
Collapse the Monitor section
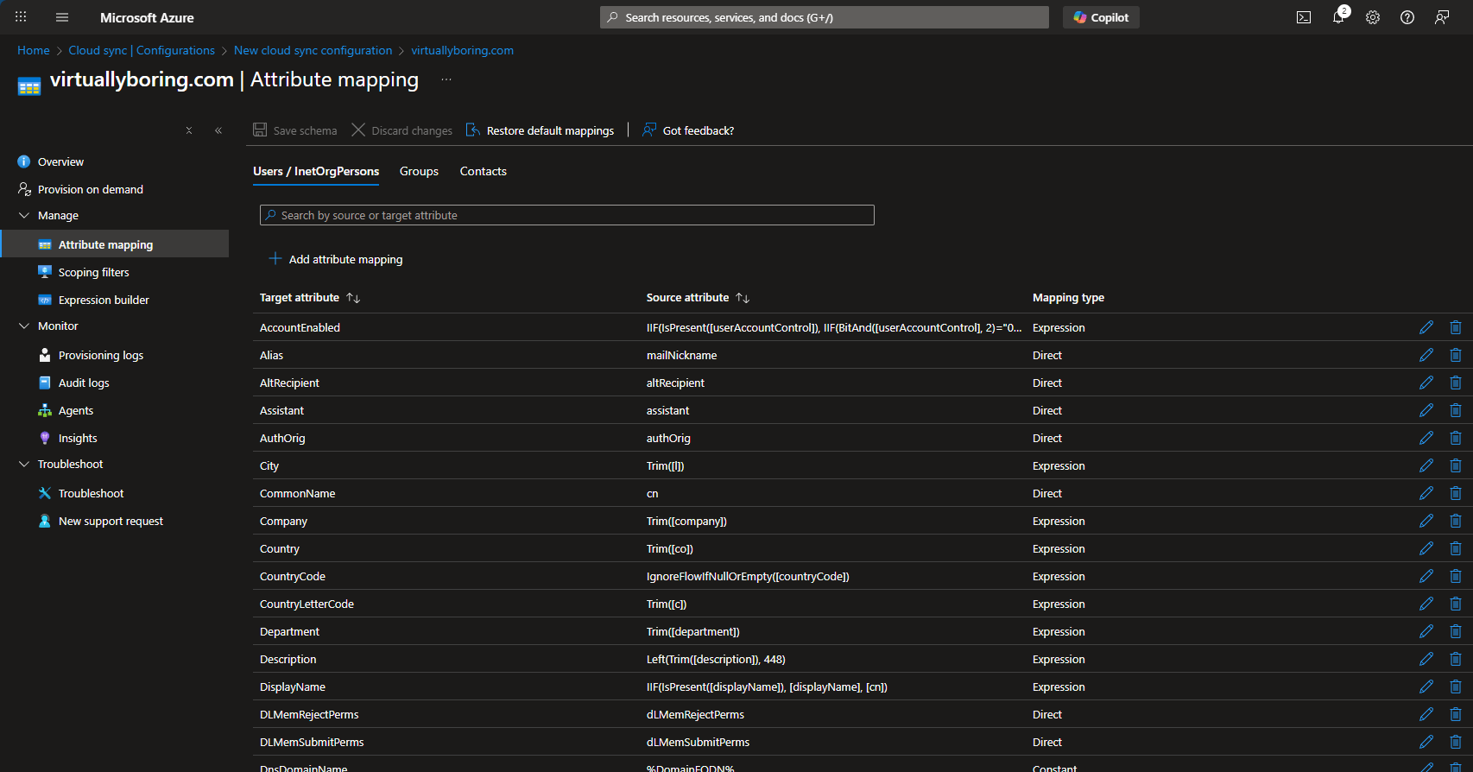(x=24, y=326)
